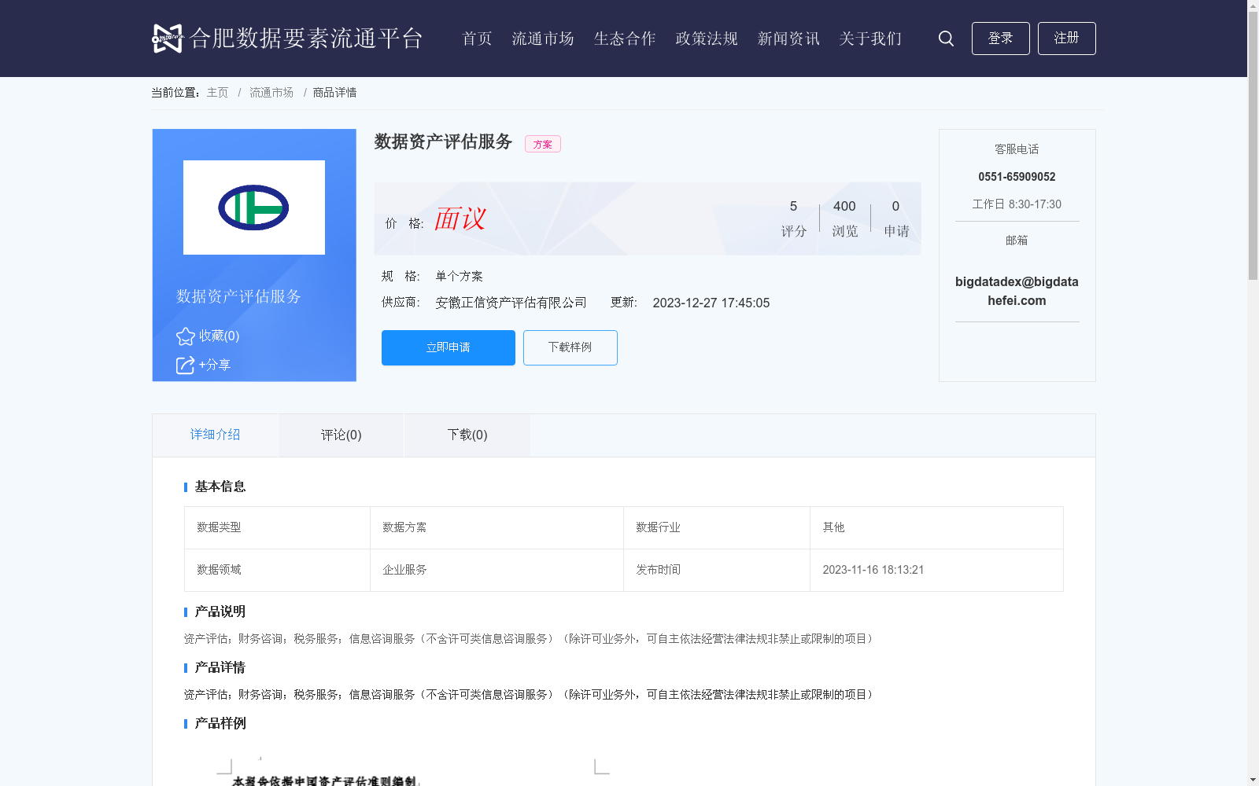Click the bigdatadex email address
The height and width of the screenshot is (786, 1259).
pyautogui.click(x=1017, y=291)
